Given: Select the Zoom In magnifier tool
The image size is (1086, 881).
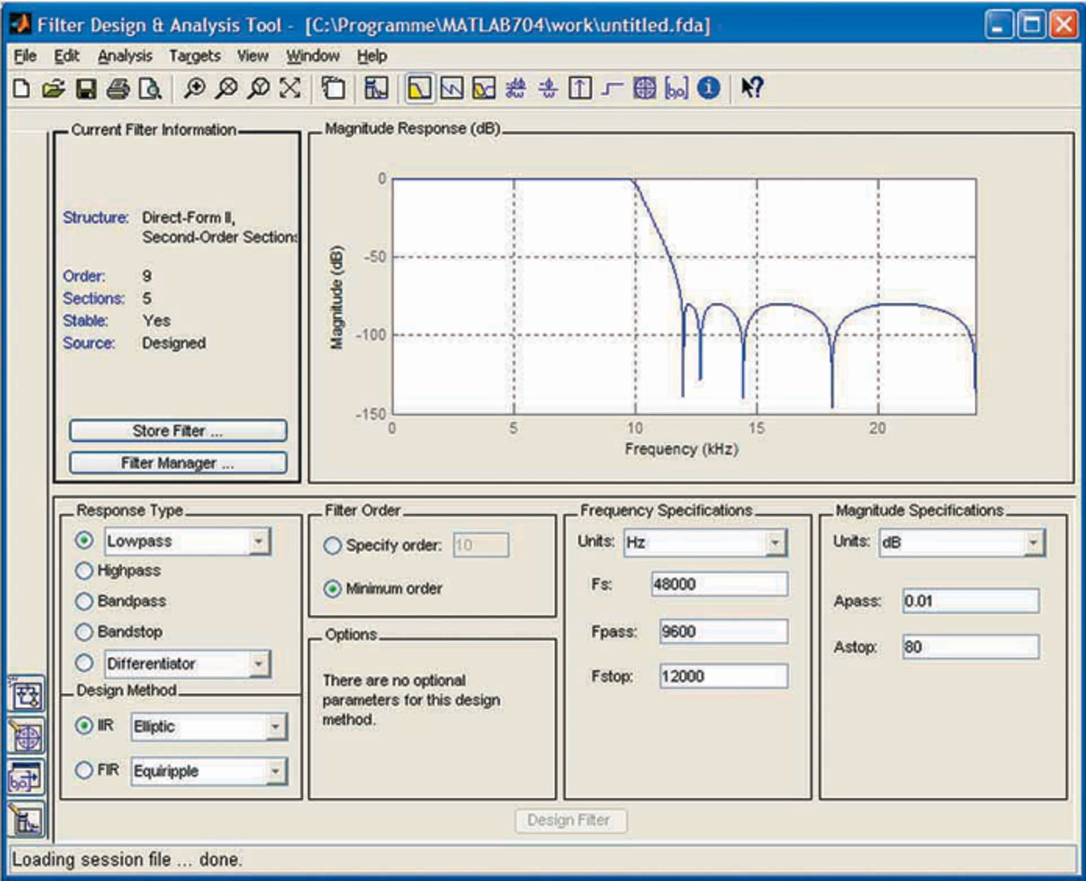Looking at the screenshot, I should [194, 88].
